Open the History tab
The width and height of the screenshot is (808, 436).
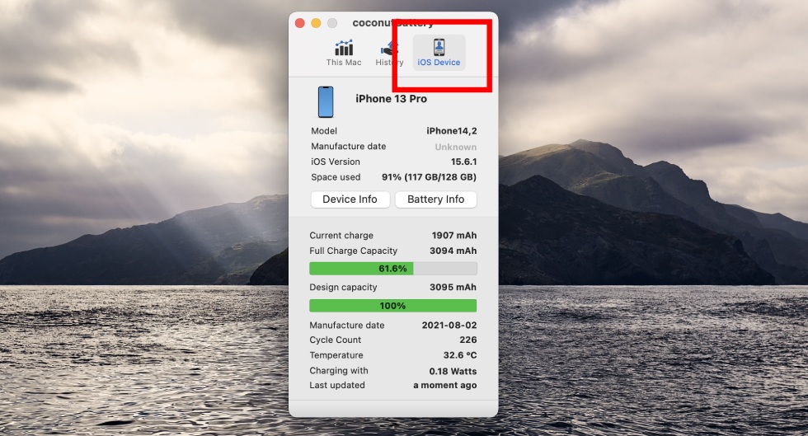[x=389, y=53]
